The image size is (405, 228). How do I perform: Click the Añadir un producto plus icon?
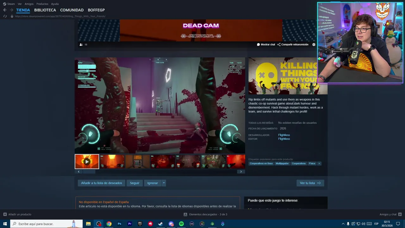click(x=5, y=214)
